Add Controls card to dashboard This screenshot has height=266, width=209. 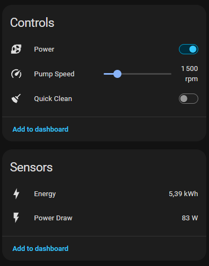(40, 129)
